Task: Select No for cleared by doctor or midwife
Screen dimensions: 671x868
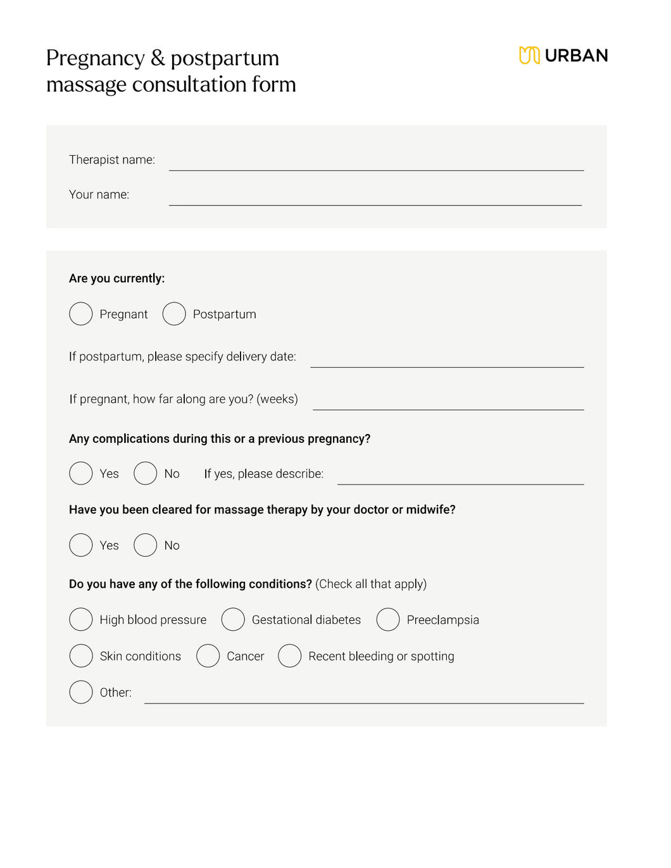Action: (x=146, y=545)
